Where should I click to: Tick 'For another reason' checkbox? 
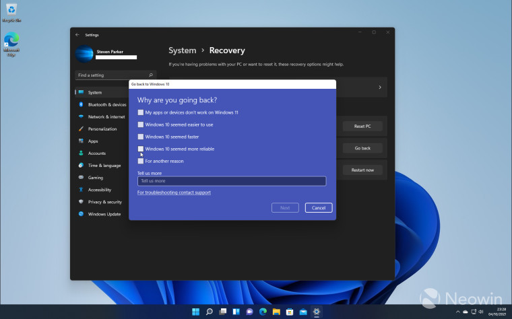[x=140, y=161]
